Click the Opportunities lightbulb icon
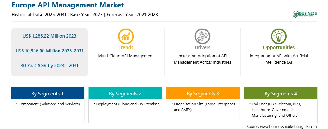 click(x=279, y=36)
